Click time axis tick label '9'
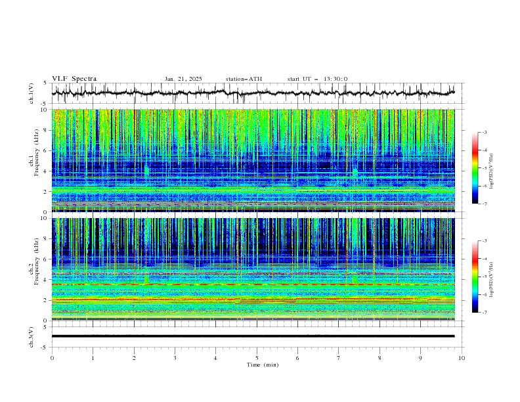This screenshot has width=520, height=402. [420, 358]
